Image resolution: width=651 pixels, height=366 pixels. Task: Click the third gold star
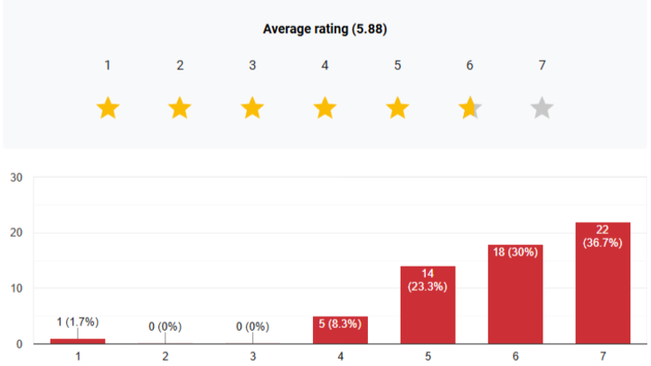tap(252, 109)
